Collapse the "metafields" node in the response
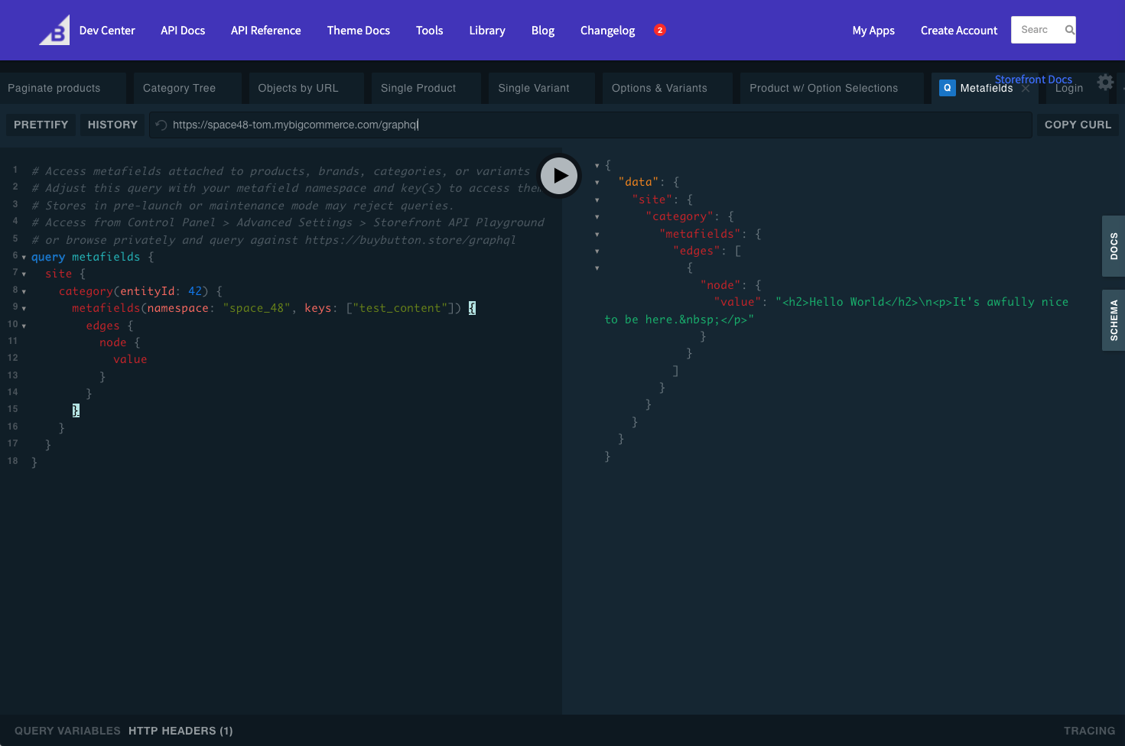 coord(597,235)
